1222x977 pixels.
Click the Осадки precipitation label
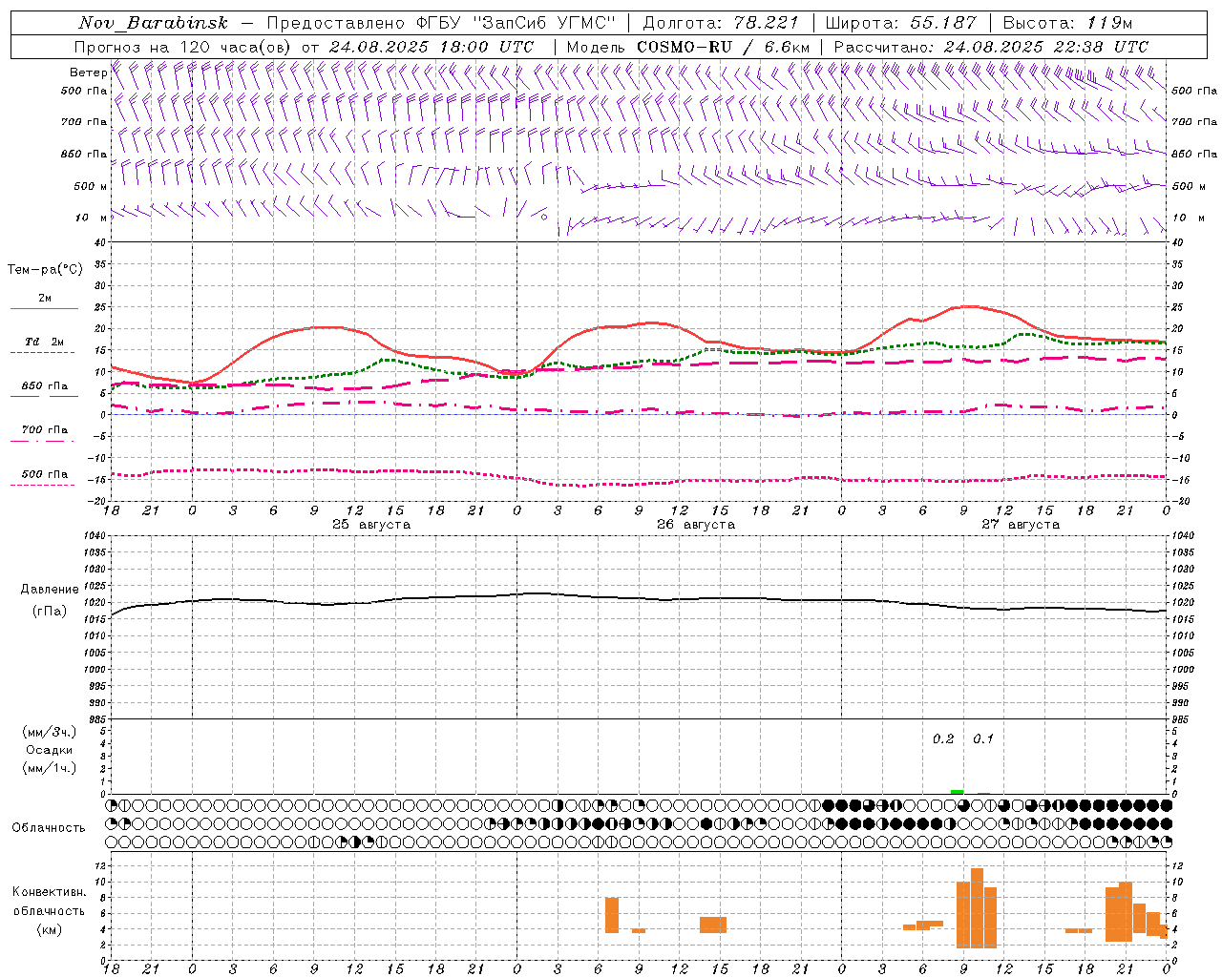pyautogui.click(x=50, y=750)
